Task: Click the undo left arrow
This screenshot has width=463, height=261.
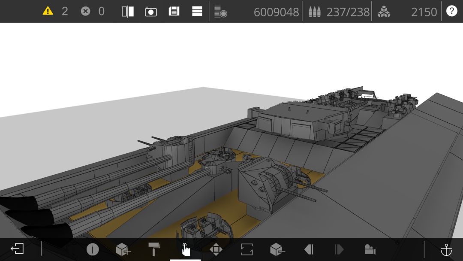Action: coord(308,249)
